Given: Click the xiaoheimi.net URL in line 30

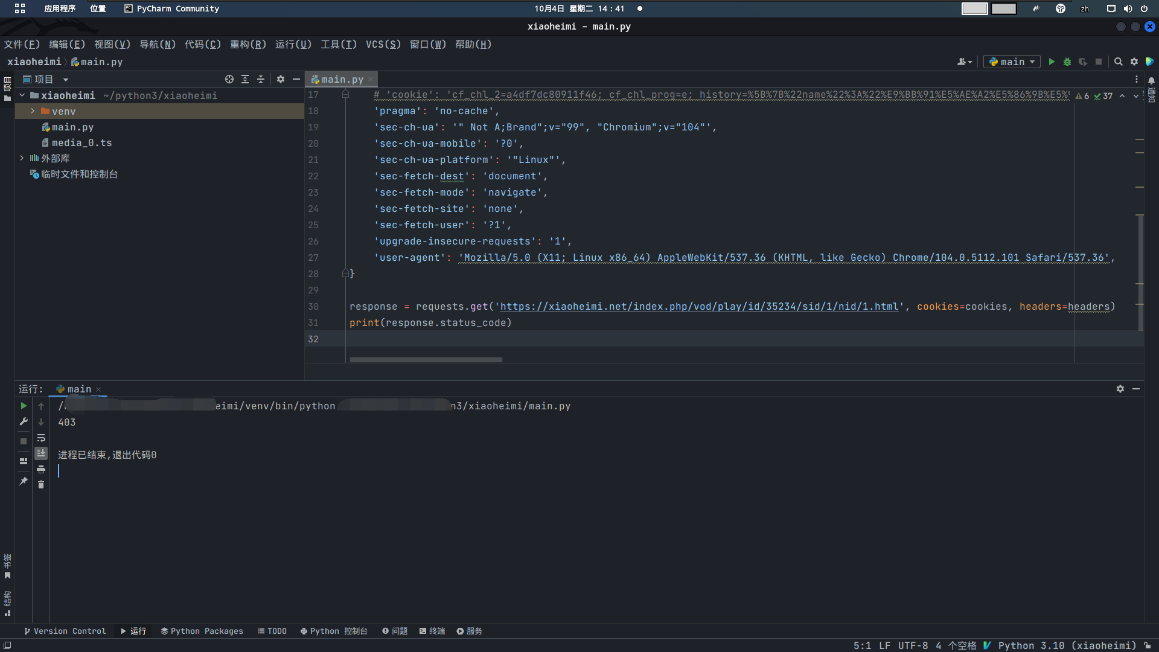Looking at the screenshot, I should pos(699,307).
